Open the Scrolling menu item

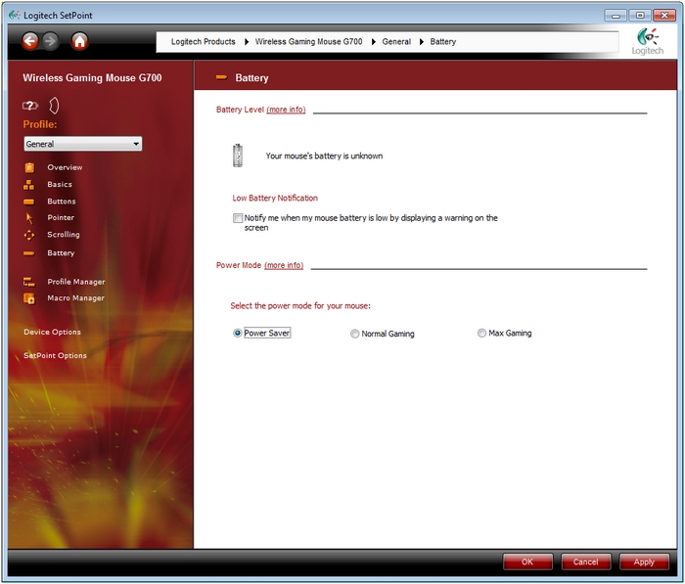tap(64, 235)
